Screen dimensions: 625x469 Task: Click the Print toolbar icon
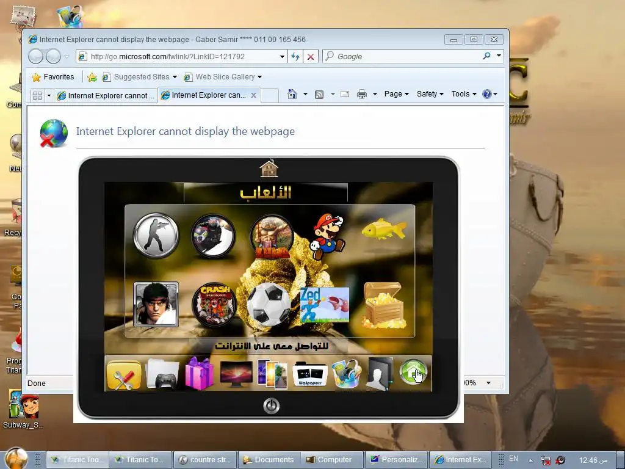[362, 94]
